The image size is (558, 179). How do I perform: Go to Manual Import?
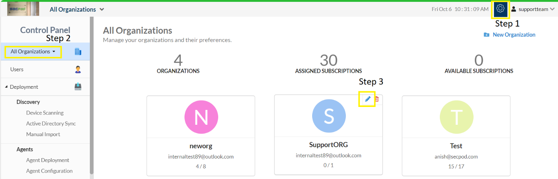coord(43,134)
